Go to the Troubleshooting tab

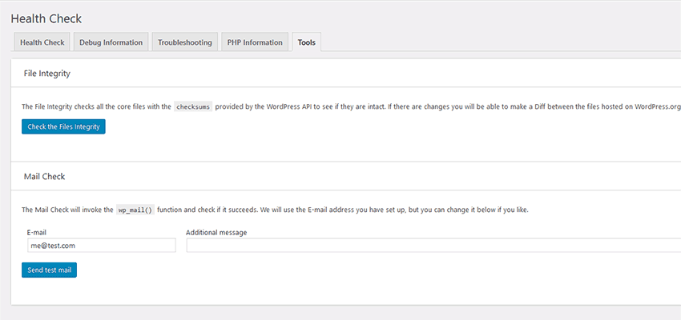[x=184, y=42]
